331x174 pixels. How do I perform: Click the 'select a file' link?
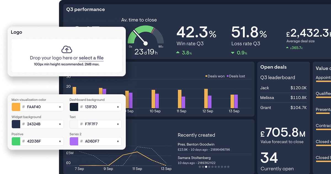[x=91, y=58]
